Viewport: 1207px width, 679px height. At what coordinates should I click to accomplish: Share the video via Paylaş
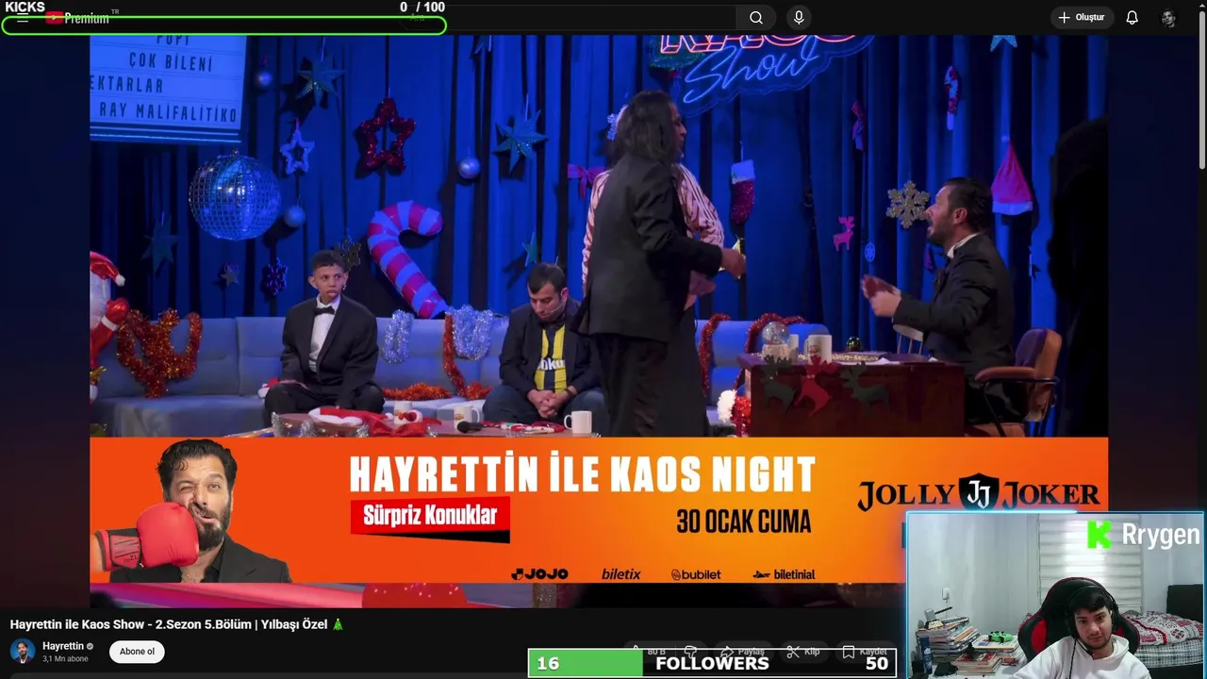[x=743, y=652]
